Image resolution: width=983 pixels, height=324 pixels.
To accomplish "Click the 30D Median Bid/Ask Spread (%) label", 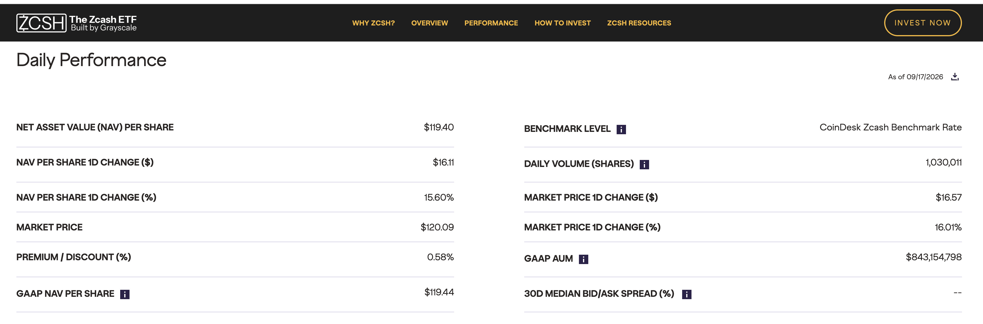I will [x=599, y=294].
